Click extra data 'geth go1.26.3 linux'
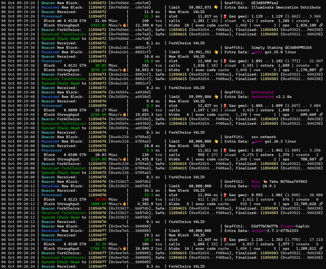326x269 pixels. 273,141
